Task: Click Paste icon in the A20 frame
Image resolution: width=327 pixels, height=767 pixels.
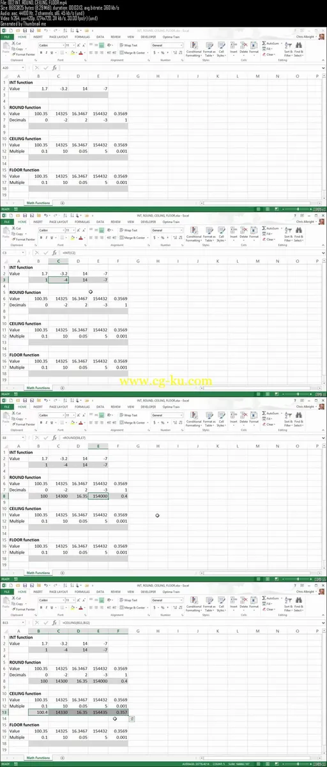Action: (x=6, y=48)
